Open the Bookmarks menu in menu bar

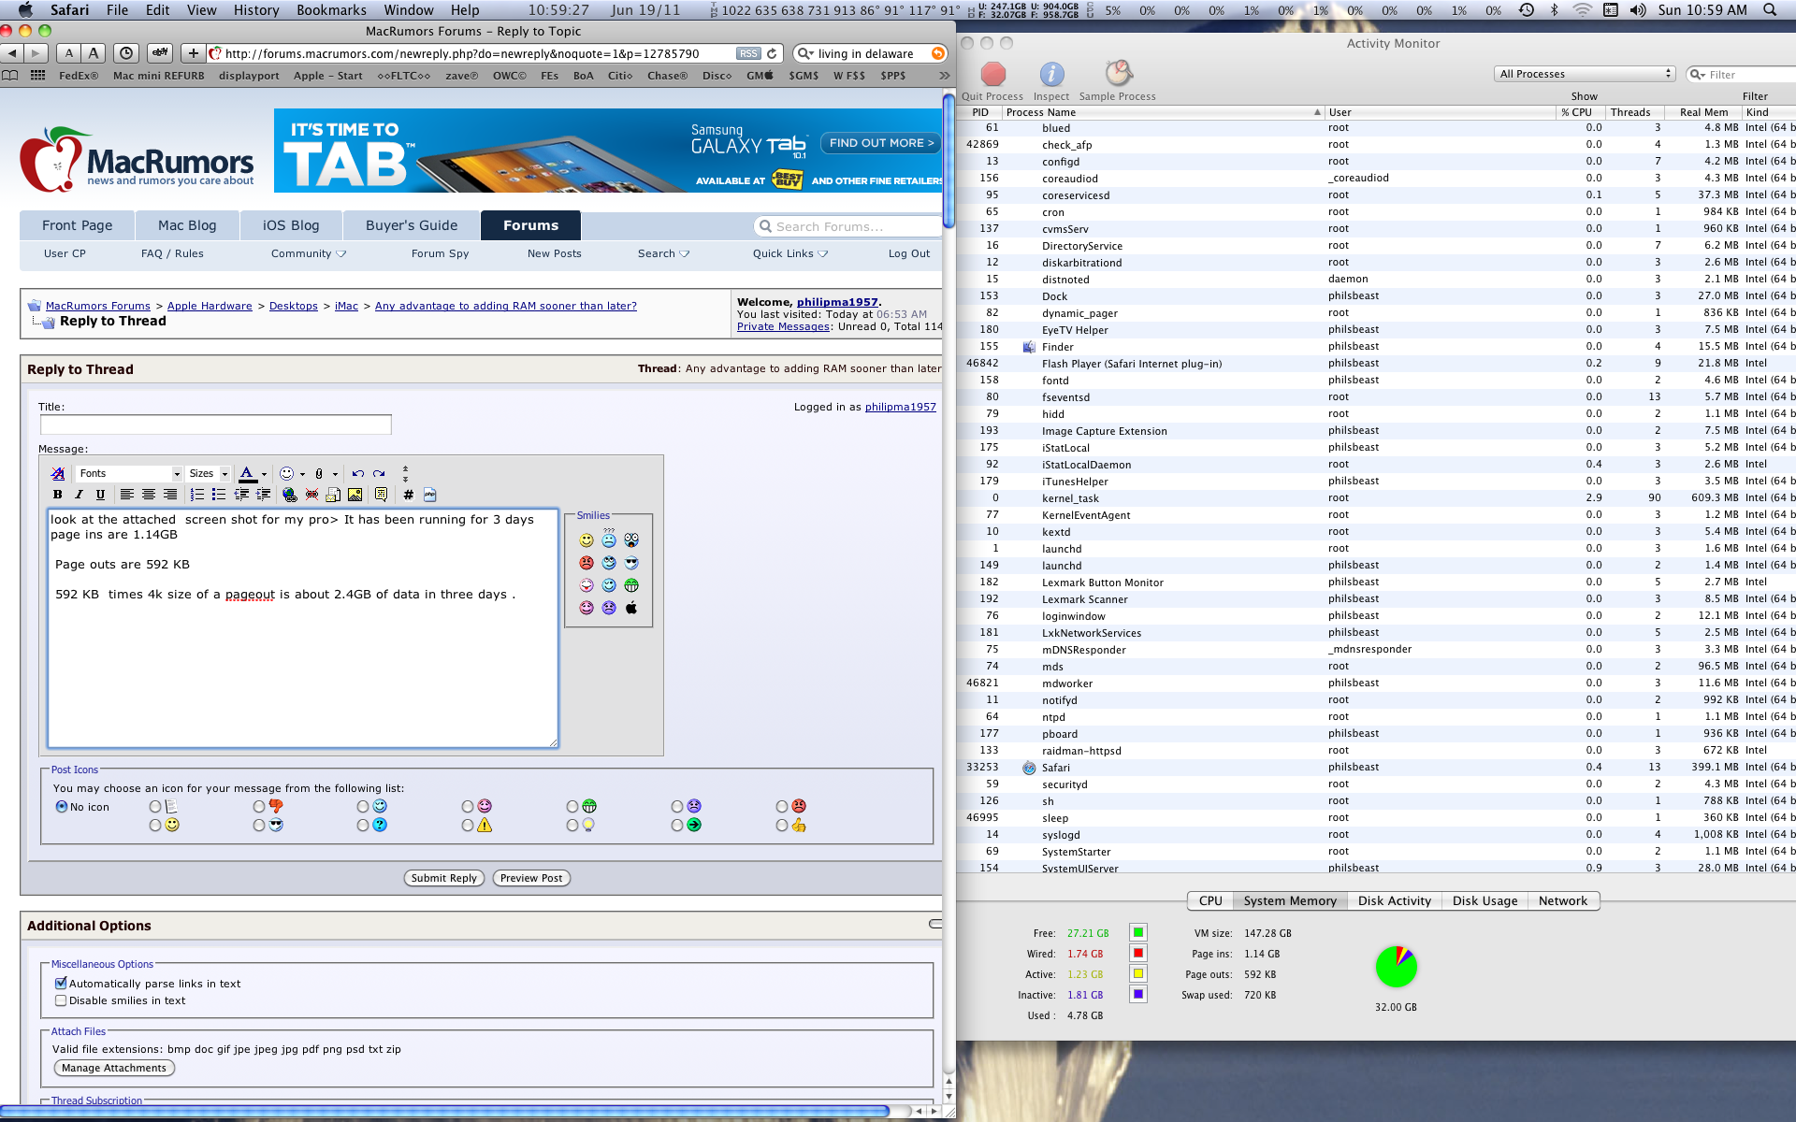pos(331,10)
